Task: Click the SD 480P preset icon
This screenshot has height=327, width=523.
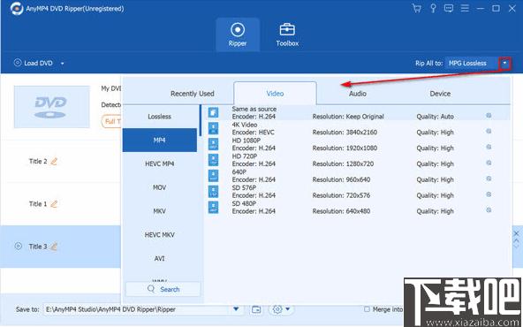Action: pyautogui.click(x=213, y=207)
